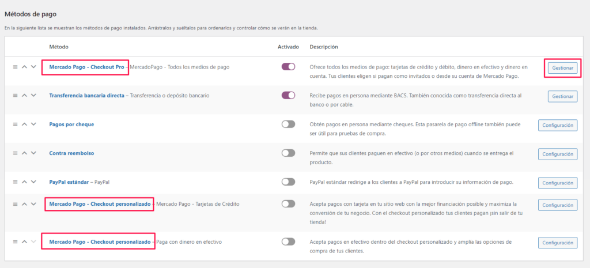
Task: Move PayPal estándar up with arrow
Action: (24, 182)
